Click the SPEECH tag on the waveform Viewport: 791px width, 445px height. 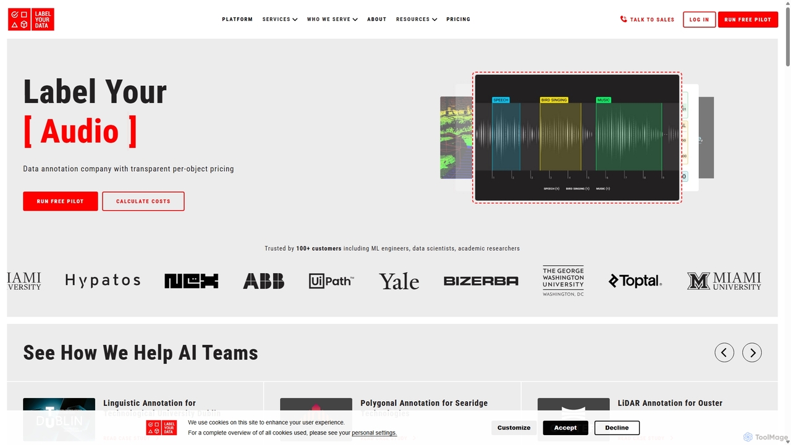(x=501, y=100)
